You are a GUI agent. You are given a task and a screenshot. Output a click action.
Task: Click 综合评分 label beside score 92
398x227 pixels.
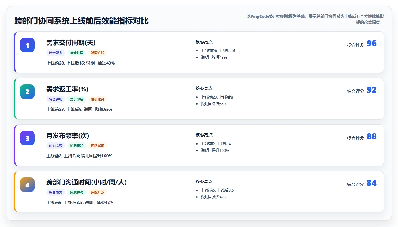[x=355, y=91]
